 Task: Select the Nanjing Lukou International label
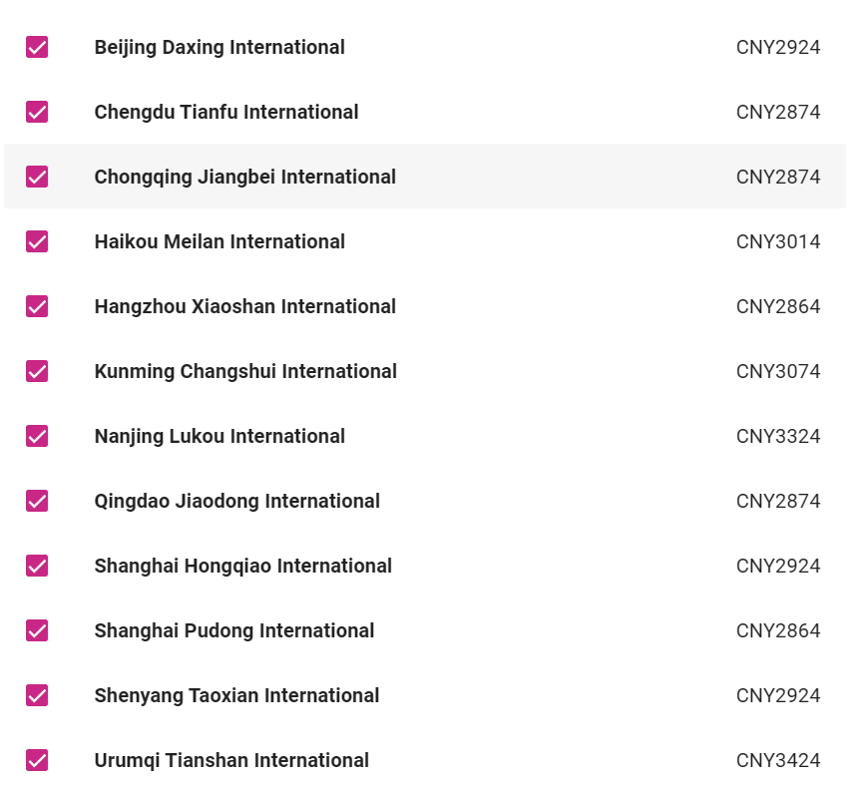tap(219, 436)
